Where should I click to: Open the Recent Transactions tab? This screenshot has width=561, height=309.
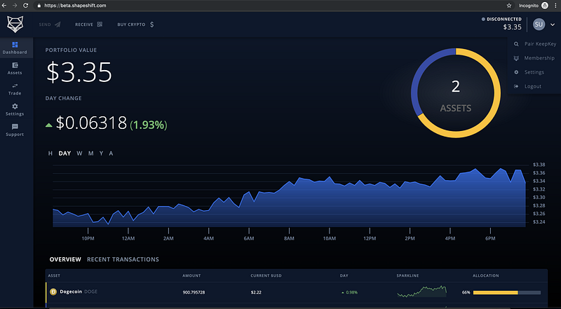pos(123,259)
